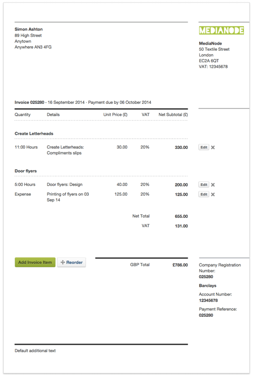Viewport: 253px width, 377px height.
Task: Edit the Printing of flyers expense
Action: pyautogui.click(x=204, y=194)
